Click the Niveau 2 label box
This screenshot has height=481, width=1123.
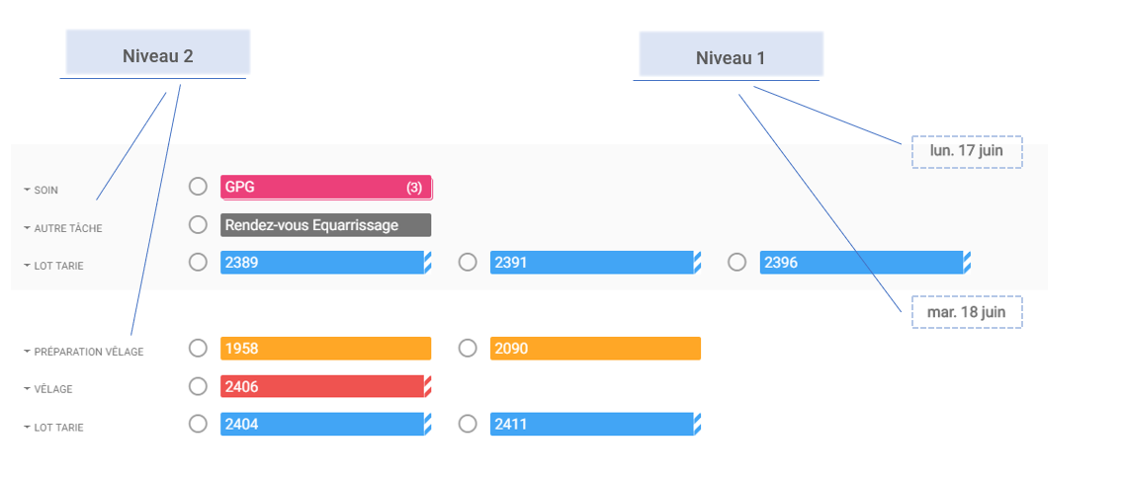coord(157,53)
